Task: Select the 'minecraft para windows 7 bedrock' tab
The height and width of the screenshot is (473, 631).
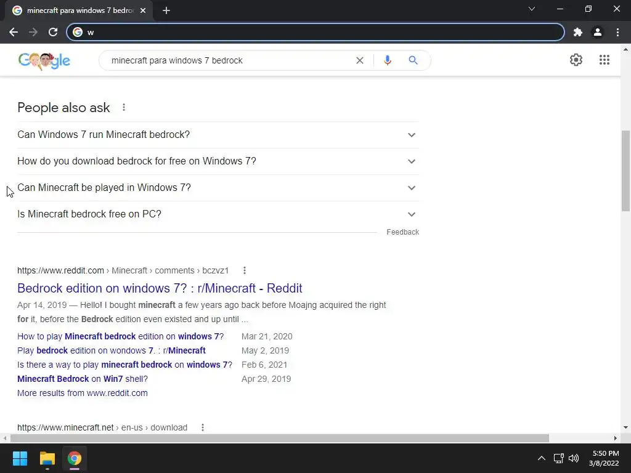Action: [x=78, y=10]
